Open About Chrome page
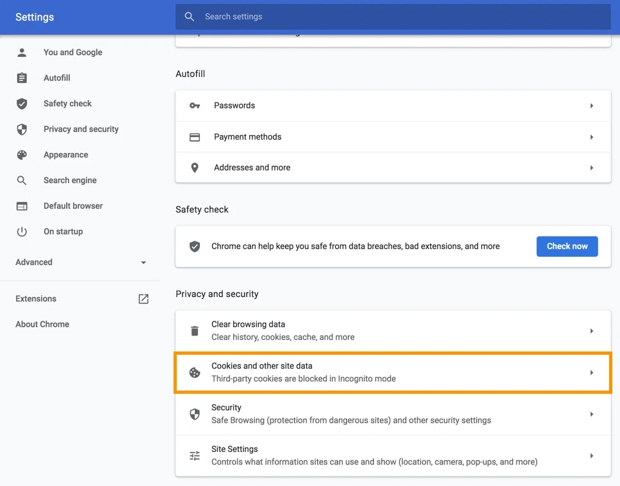 42,324
